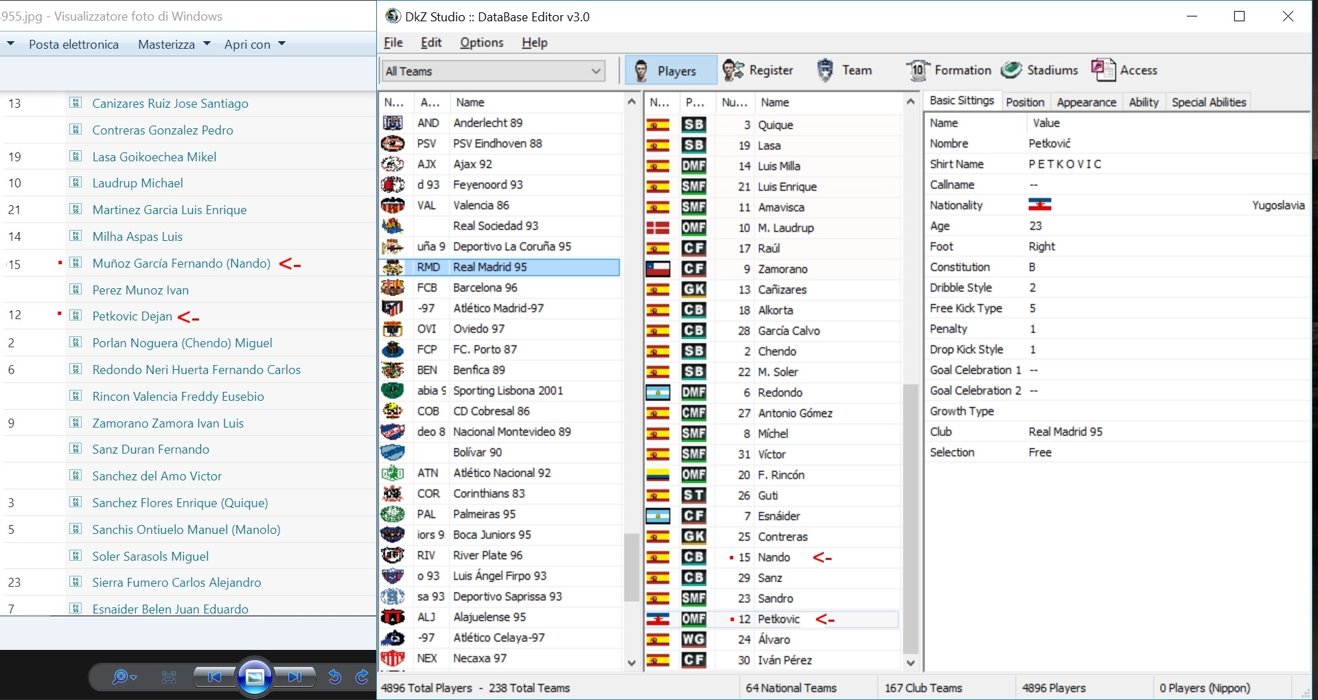
Task: Select Valencia 86 in the team list
Action: click(500, 205)
